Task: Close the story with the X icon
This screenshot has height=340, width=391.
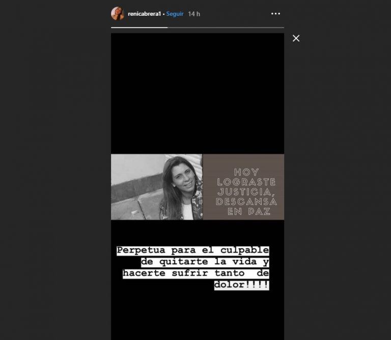Action: 296,38
